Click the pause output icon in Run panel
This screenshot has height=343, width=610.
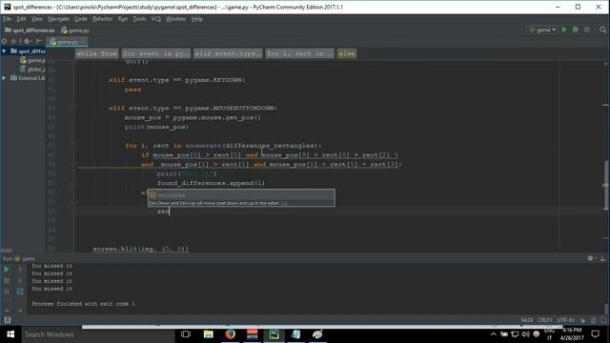coord(7,292)
